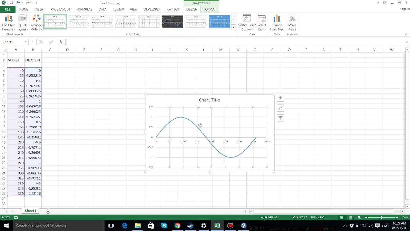
Task: Select the dark chart style thumbnail
Action: coord(172,22)
